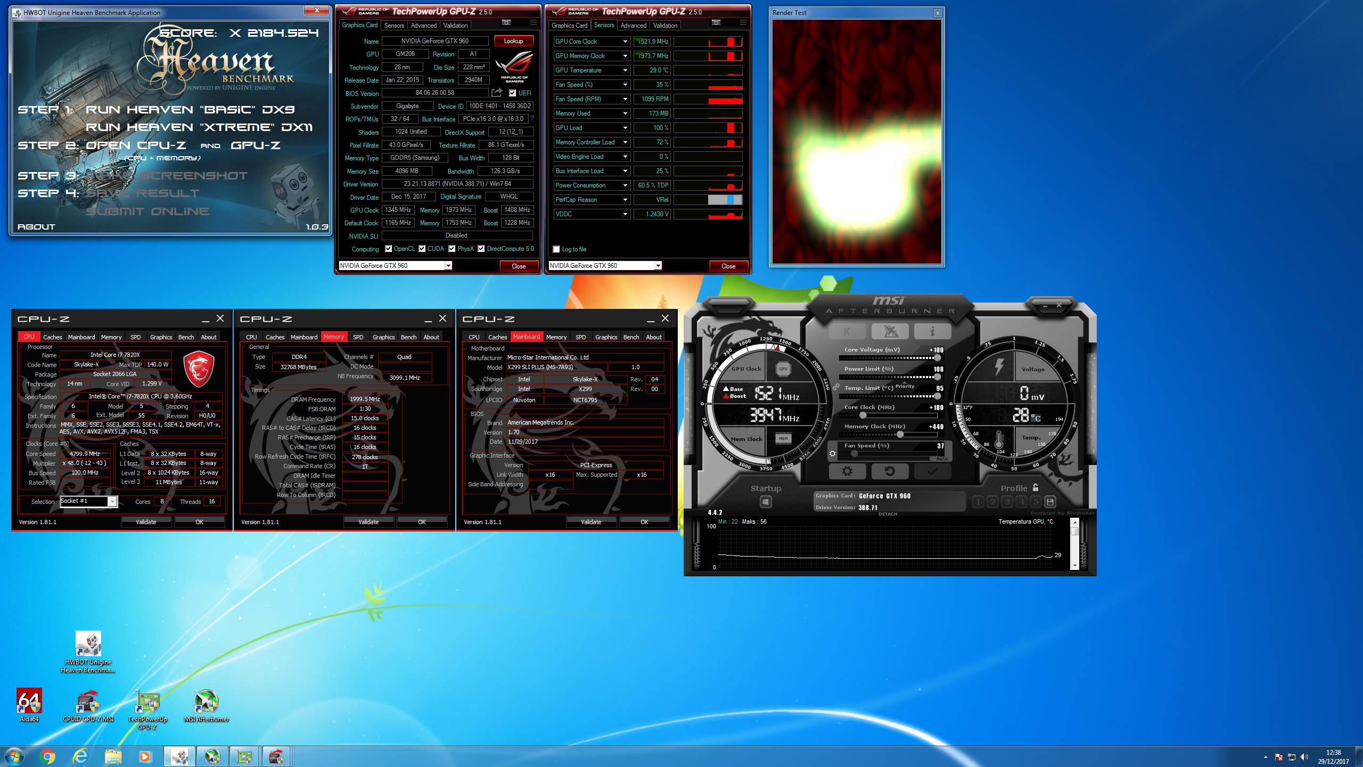Open the HWBOT Unigine Heaven desktop shortcut
The height and width of the screenshot is (767, 1363).
pyautogui.click(x=88, y=652)
